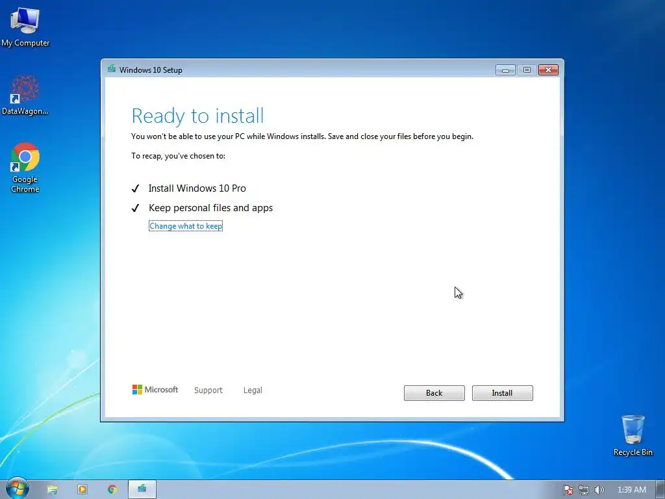The height and width of the screenshot is (499, 665).
Task: Launch Windows Media Player from taskbar
Action: (82, 489)
